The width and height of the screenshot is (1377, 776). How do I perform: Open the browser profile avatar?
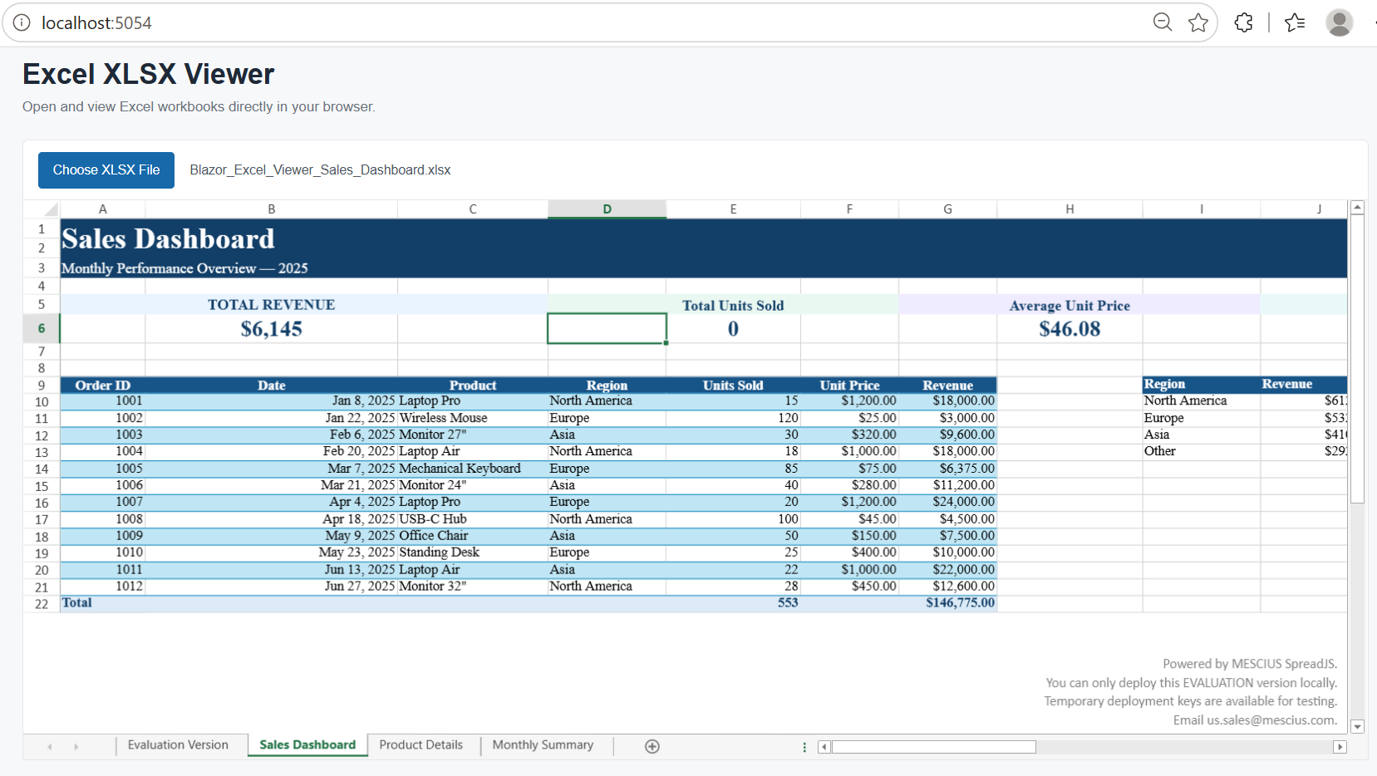pos(1340,22)
